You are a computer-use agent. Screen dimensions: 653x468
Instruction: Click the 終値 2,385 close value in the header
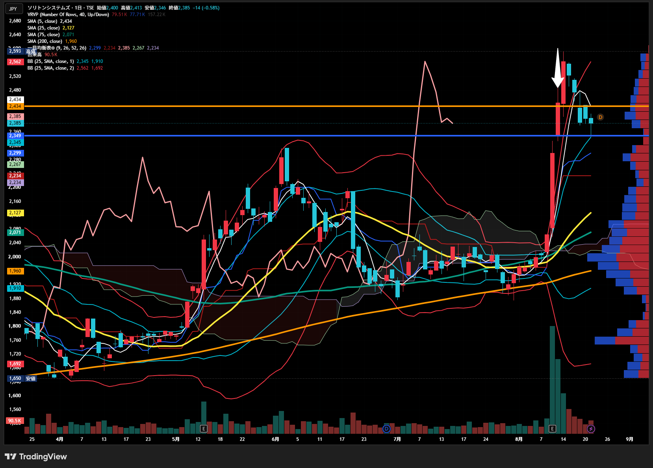179,8
